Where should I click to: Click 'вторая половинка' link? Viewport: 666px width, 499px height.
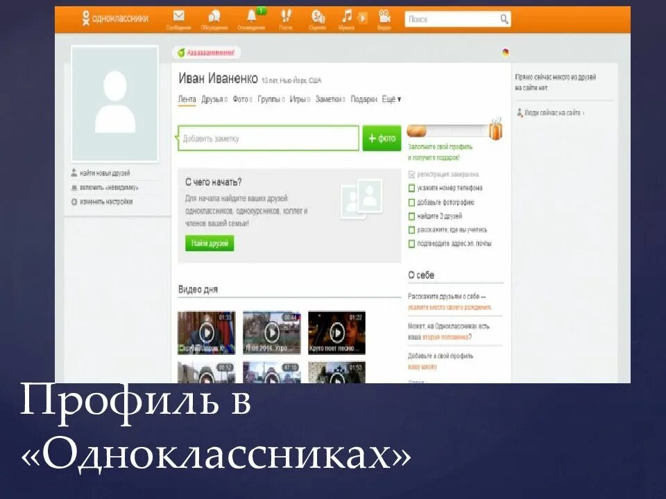445,337
